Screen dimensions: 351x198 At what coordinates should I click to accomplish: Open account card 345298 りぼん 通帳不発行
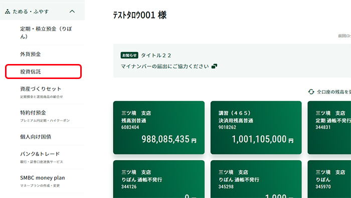256,179
